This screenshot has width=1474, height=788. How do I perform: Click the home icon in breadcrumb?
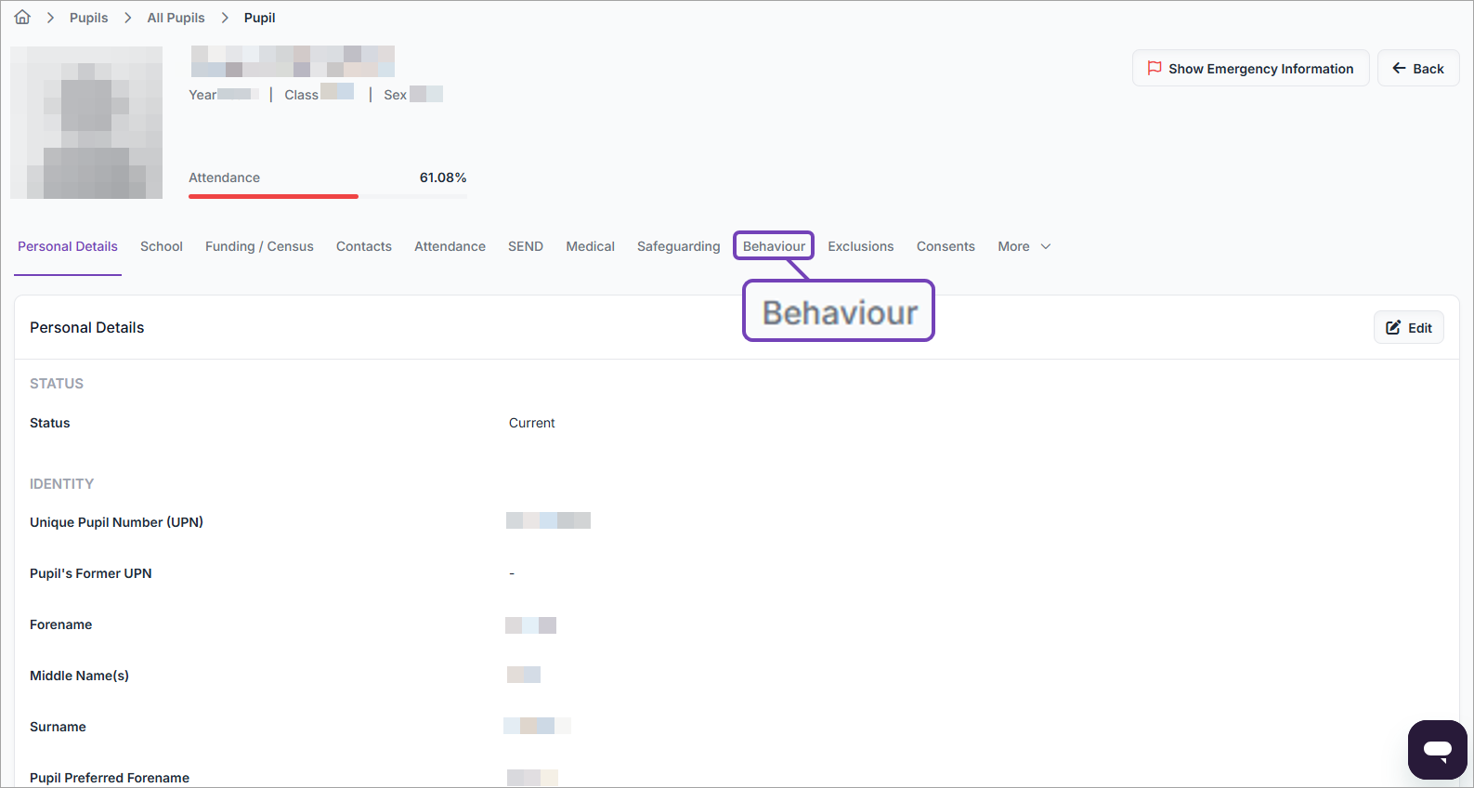[22, 18]
